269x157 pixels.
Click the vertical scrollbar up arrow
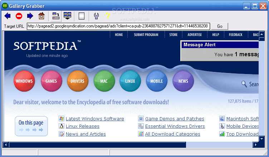click(x=261, y=34)
